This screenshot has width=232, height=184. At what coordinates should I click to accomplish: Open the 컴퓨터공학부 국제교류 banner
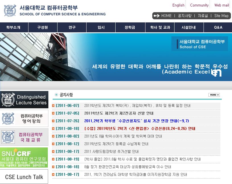point(24,137)
